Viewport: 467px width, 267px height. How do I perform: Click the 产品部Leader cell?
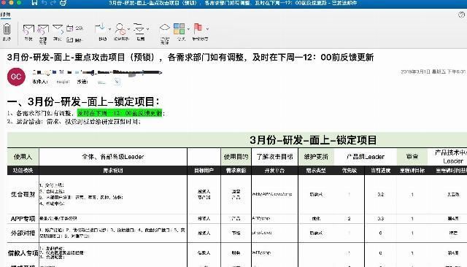point(366,157)
